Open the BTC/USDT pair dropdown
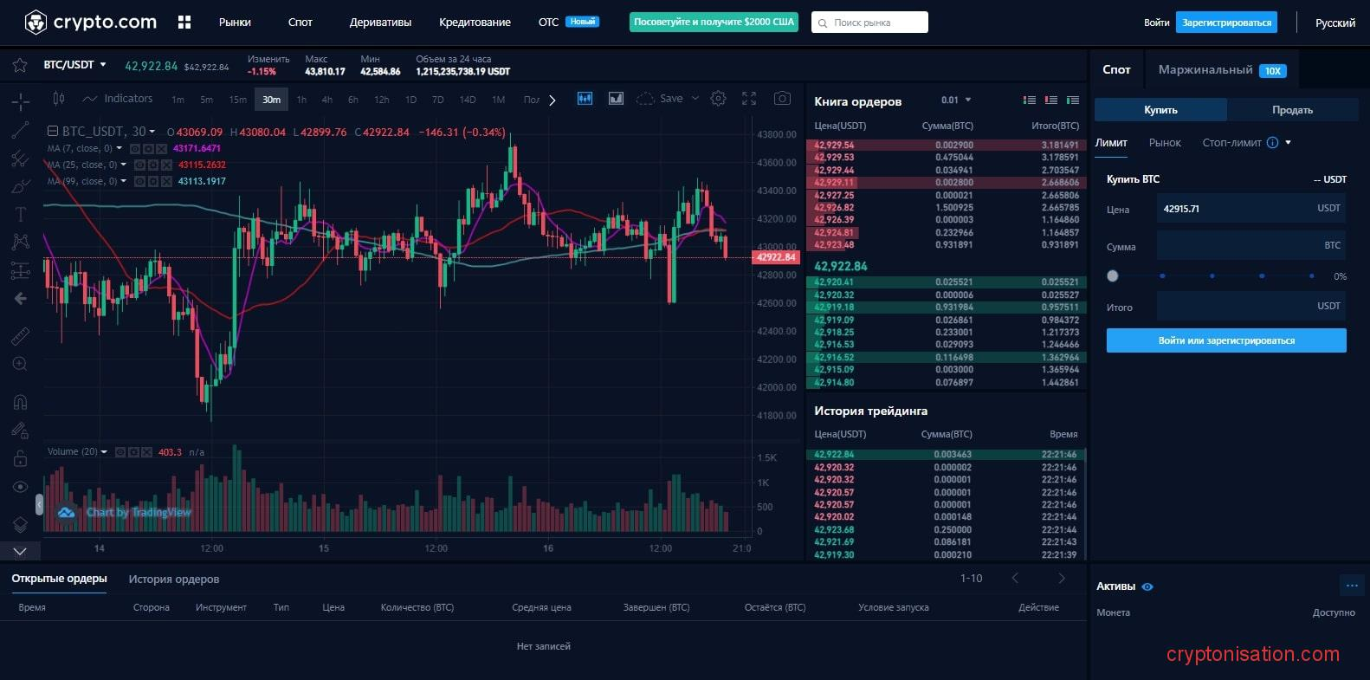Viewport: 1370px width, 680px height. point(74,65)
